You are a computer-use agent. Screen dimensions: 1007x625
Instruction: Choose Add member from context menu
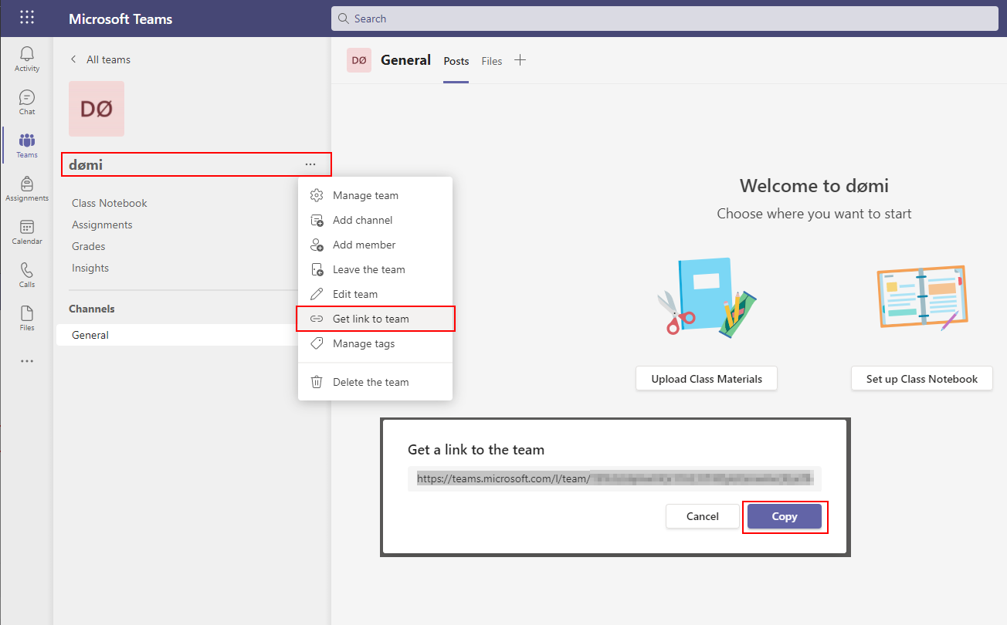[375, 245]
